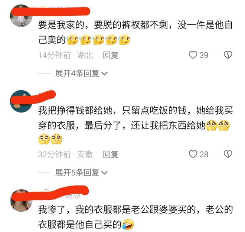
Task: Select comment text starting 我惨了
Action: point(135,217)
